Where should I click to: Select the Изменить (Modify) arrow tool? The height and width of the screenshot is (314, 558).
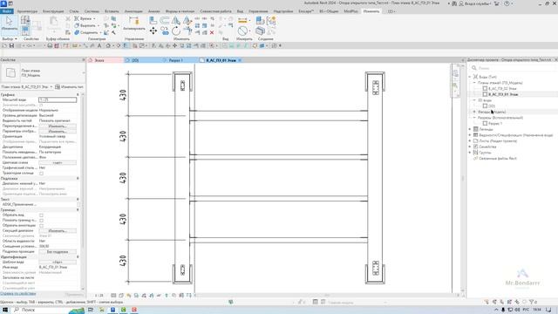pos(9,24)
